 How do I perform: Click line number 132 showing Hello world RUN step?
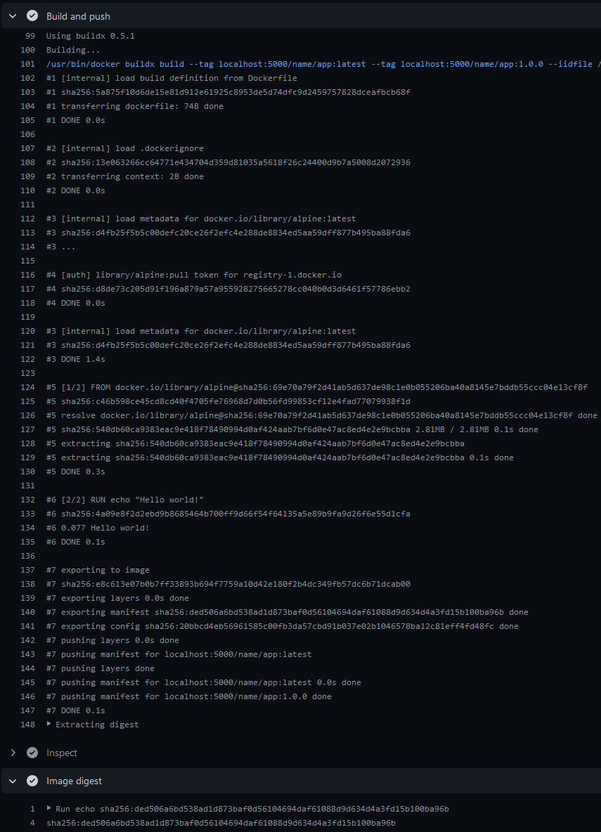[x=27, y=499]
